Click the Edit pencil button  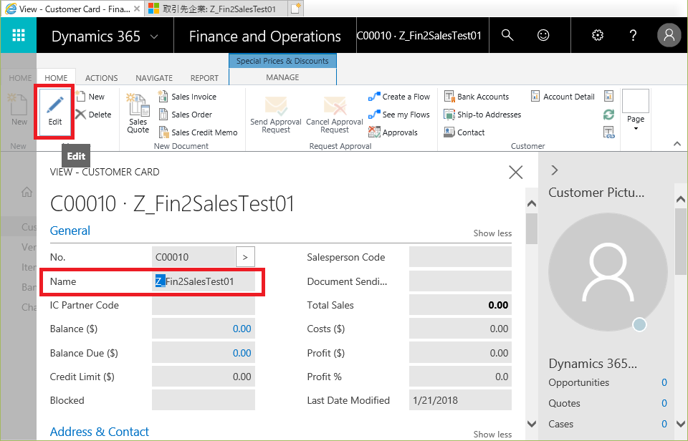[x=55, y=112]
